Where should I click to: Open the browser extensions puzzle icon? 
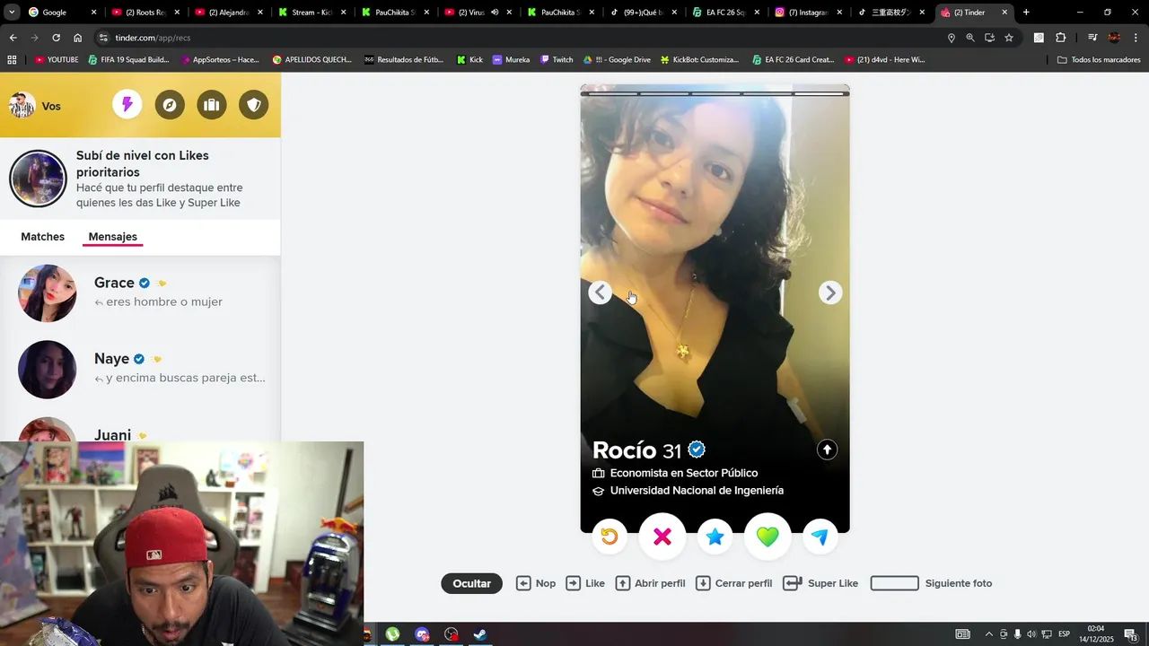pos(1060,38)
